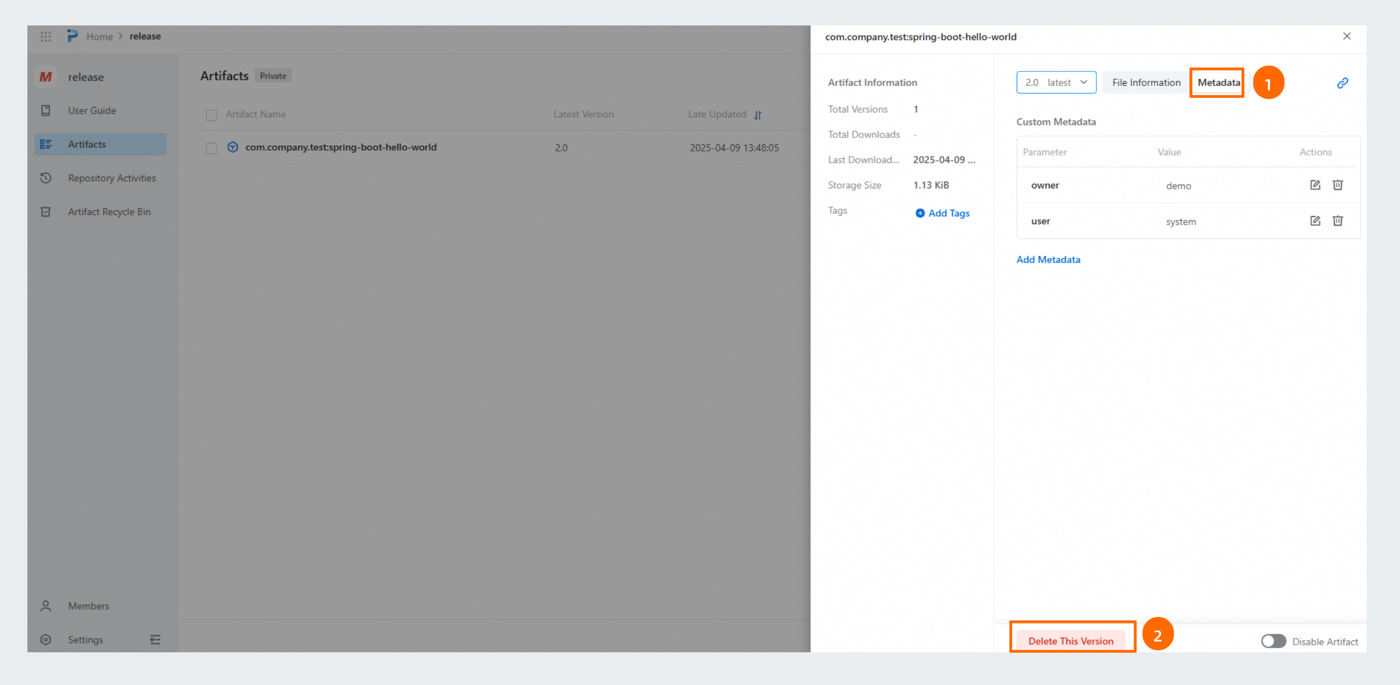Close the artifact details panel
The width and height of the screenshot is (1400, 685).
pyautogui.click(x=1347, y=36)
